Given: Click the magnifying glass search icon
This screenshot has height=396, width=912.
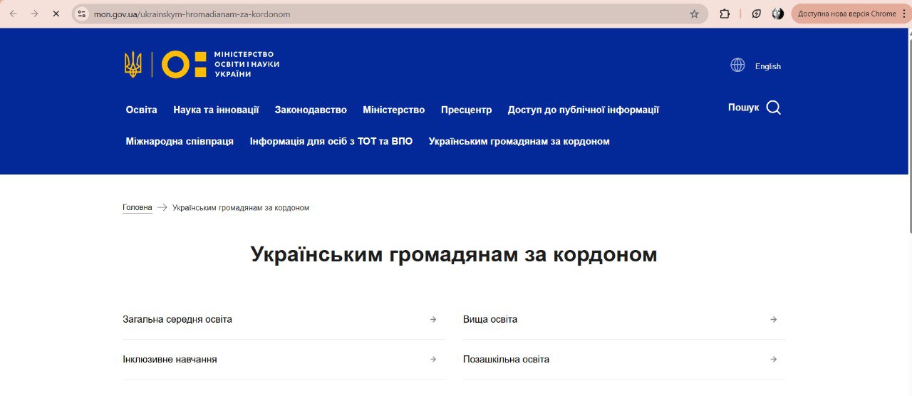Looking at the screenshot, I should (x=773, y=108).
